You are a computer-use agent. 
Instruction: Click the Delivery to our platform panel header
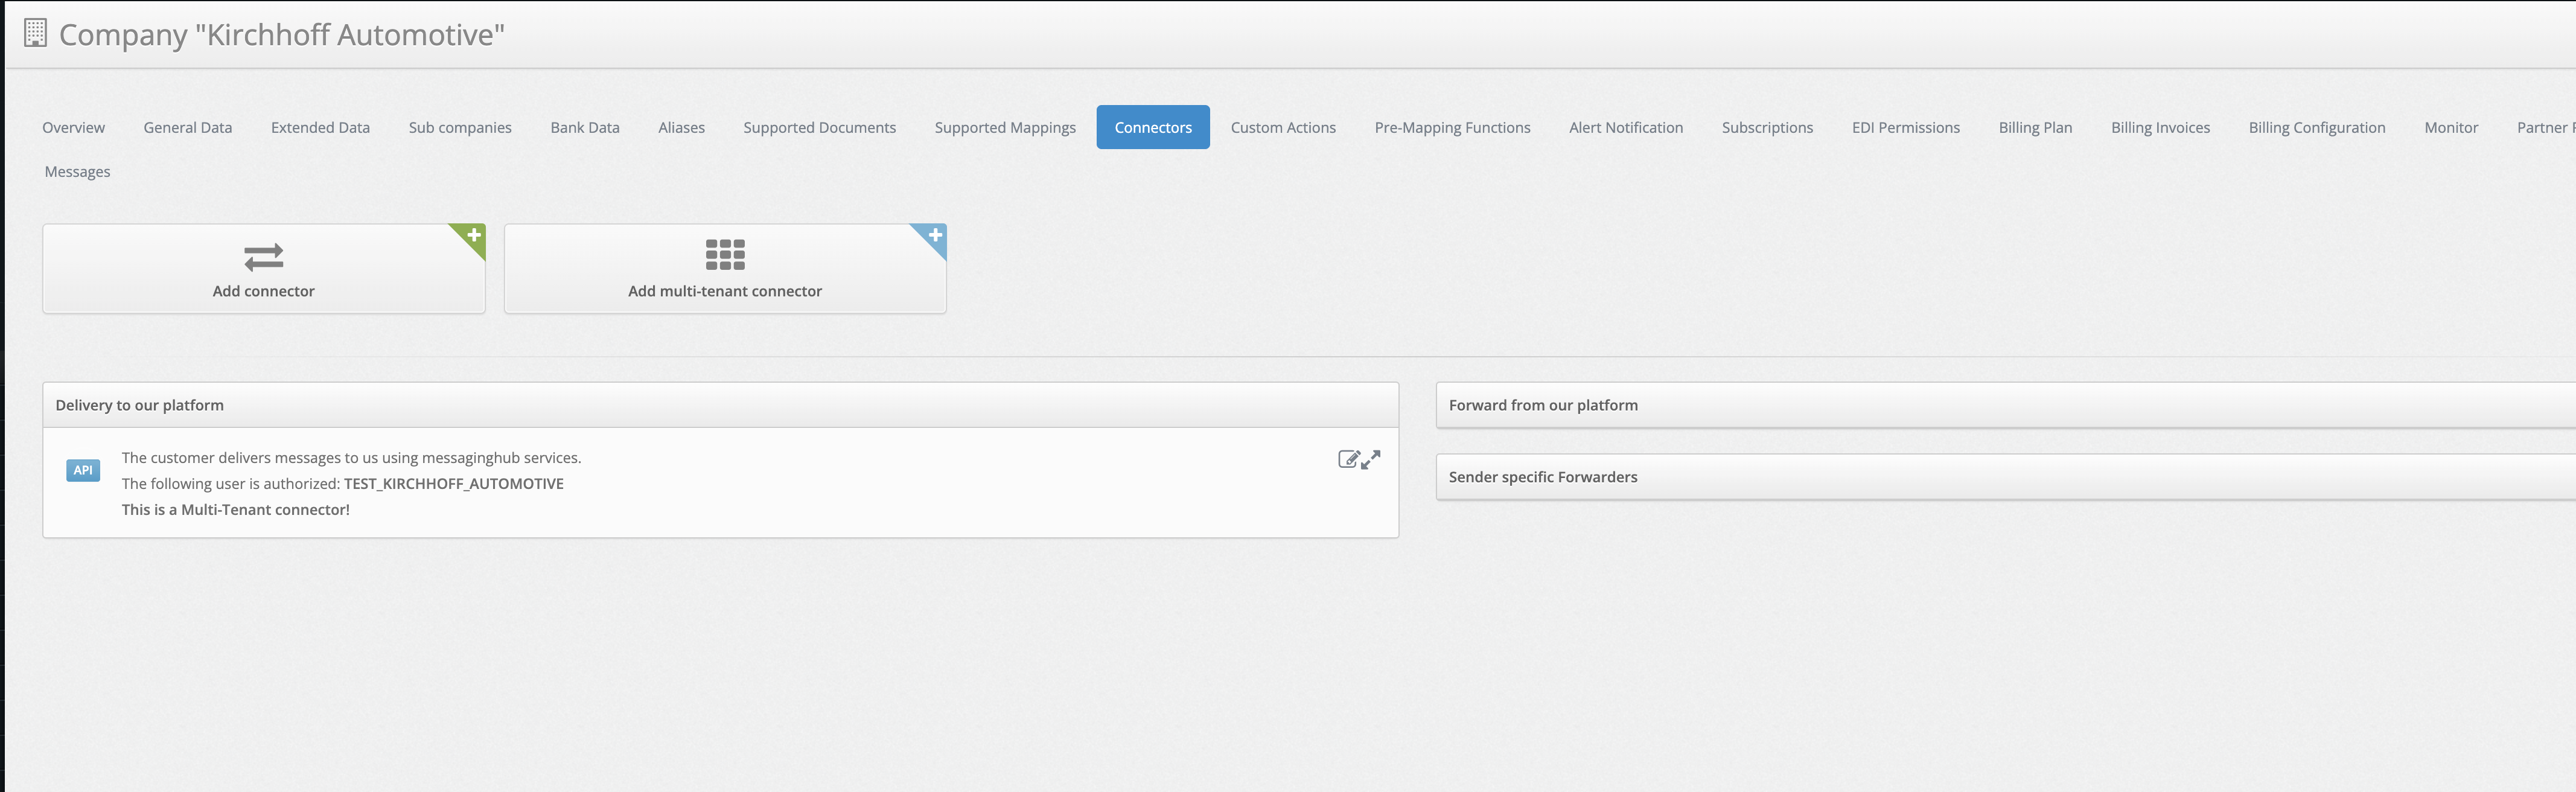[720, 405]
